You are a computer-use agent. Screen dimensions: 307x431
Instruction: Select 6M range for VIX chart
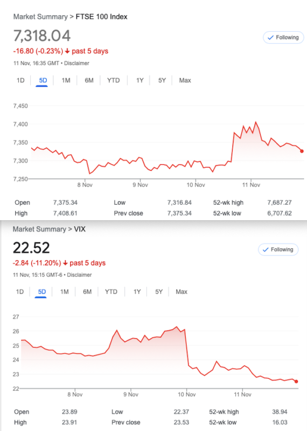tap(87, 291)
